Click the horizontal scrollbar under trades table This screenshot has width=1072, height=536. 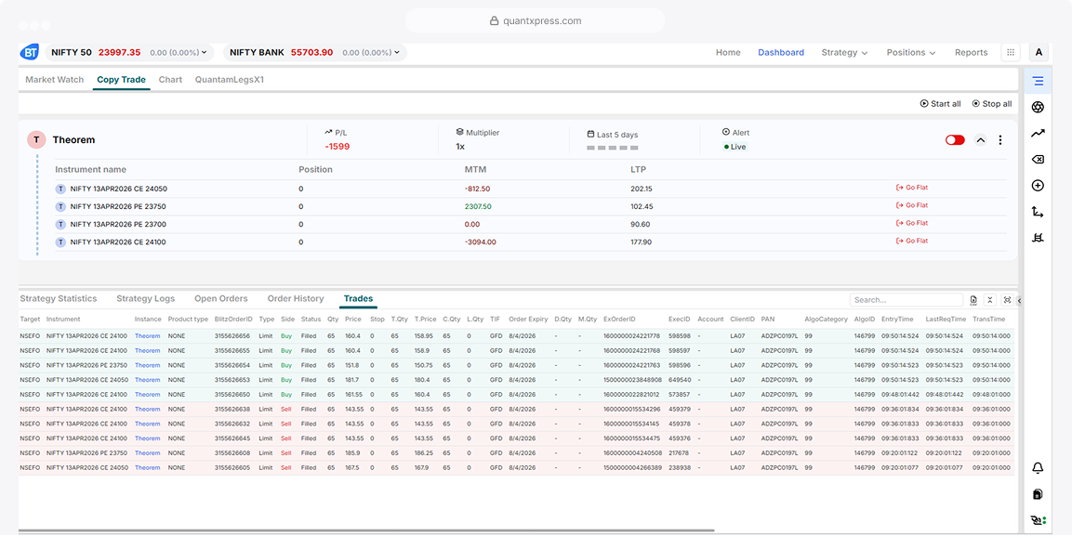tap(365, 529)
